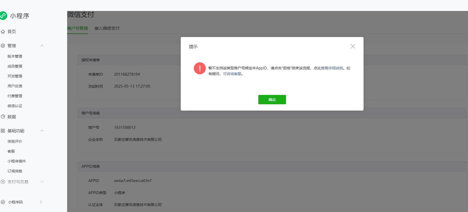Switch to the 商户号管理 tab

tap(78, 28)
